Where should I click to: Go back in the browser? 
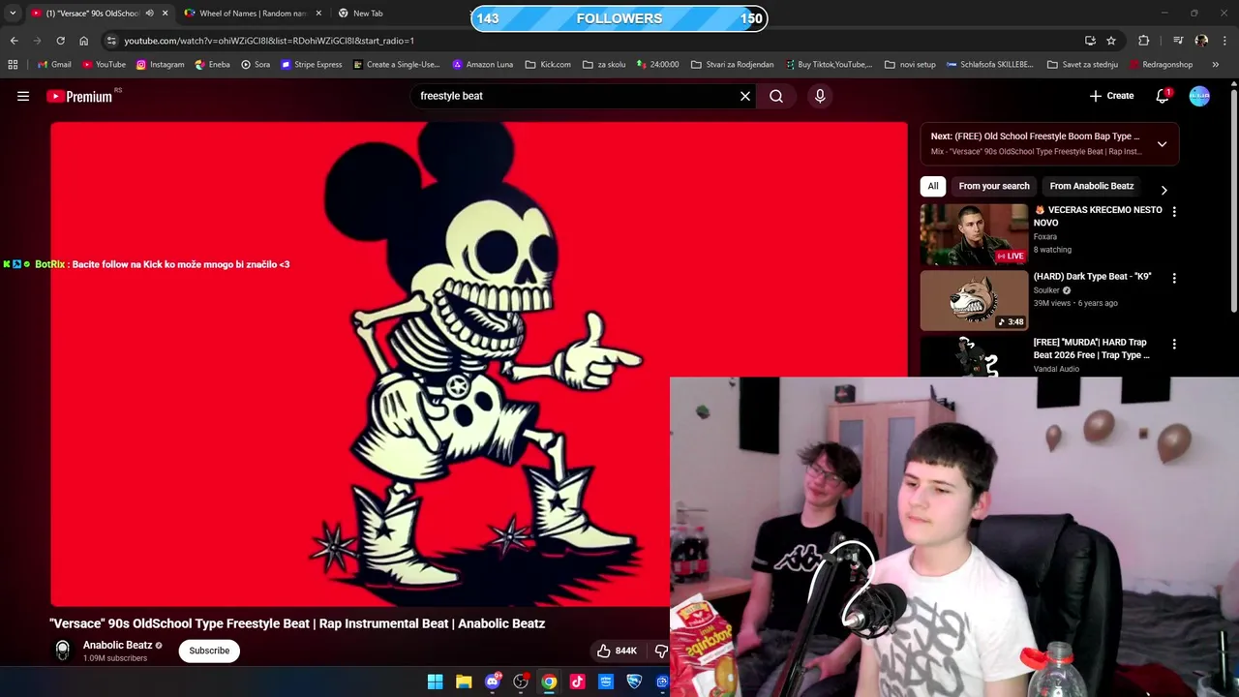[14, 41]
